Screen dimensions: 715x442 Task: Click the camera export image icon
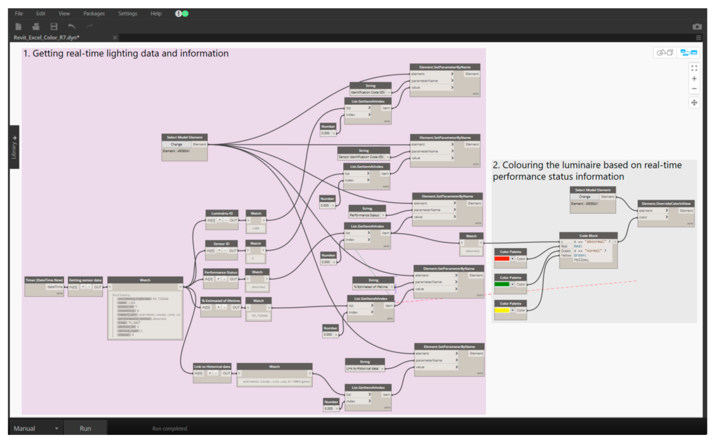(697, 27)
